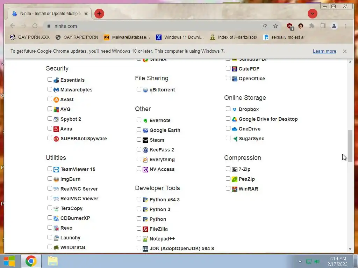
Task: Click the AVG icon
Action: (56, 109)
